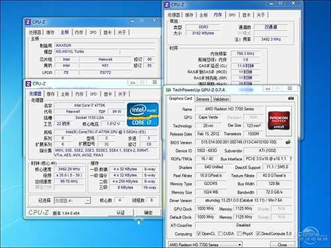Open 处理器 tab in CPU-Z mainboard window
Screen dimensions: 331x248
tap(35, 32)
